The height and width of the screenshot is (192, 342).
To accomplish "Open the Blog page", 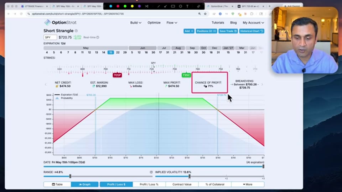I will pyautogui.click(x=233, y=23).
